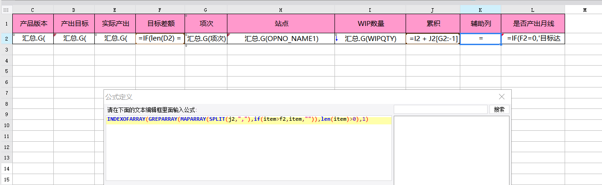Select the function list box below search
602x185 pixels.
tap(452, 150)
